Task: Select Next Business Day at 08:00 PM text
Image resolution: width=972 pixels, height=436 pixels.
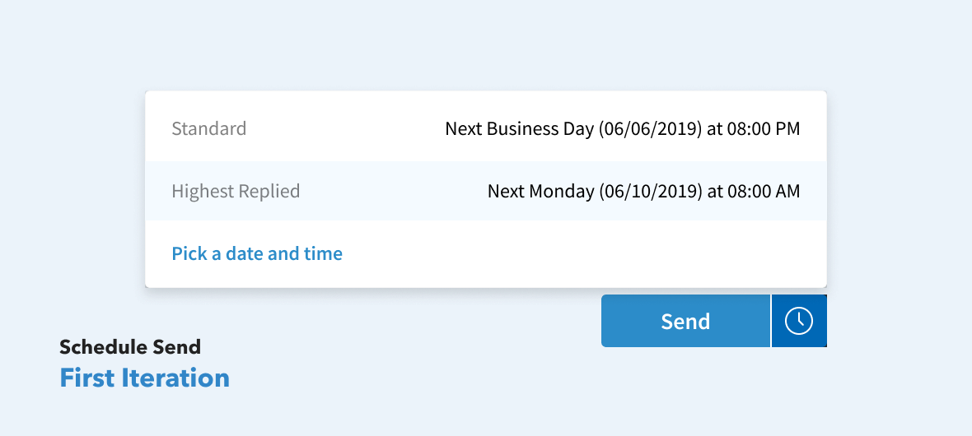Action: point(623,129)
